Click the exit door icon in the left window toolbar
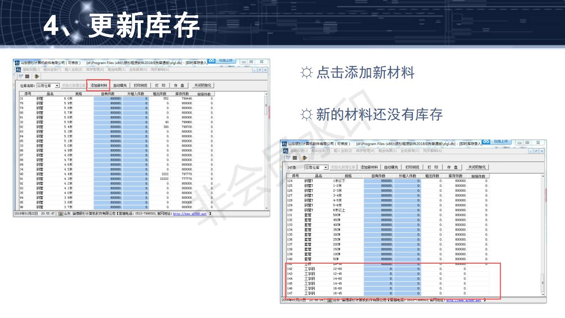The height and width of the screenshot is (318, 565). 38,76
